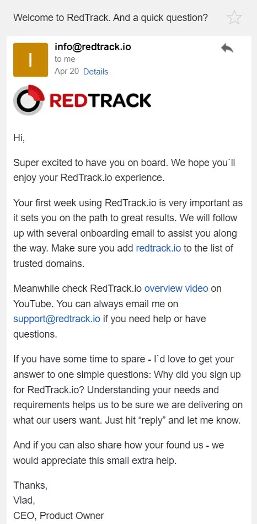The height and width of the screenshot is (524, 257).
Task: Click the REDTRACK wordmark in the logo
Action: (100, 100)
